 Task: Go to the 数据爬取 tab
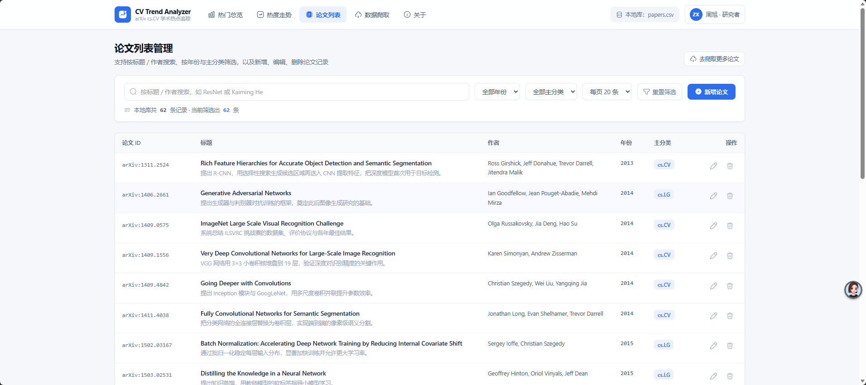click(372, 14)
